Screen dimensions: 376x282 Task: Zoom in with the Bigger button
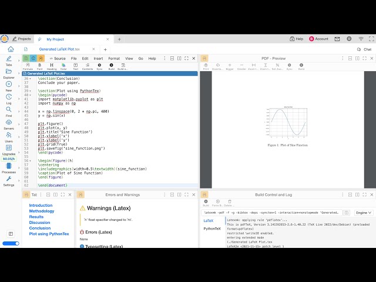pos(230,66)
